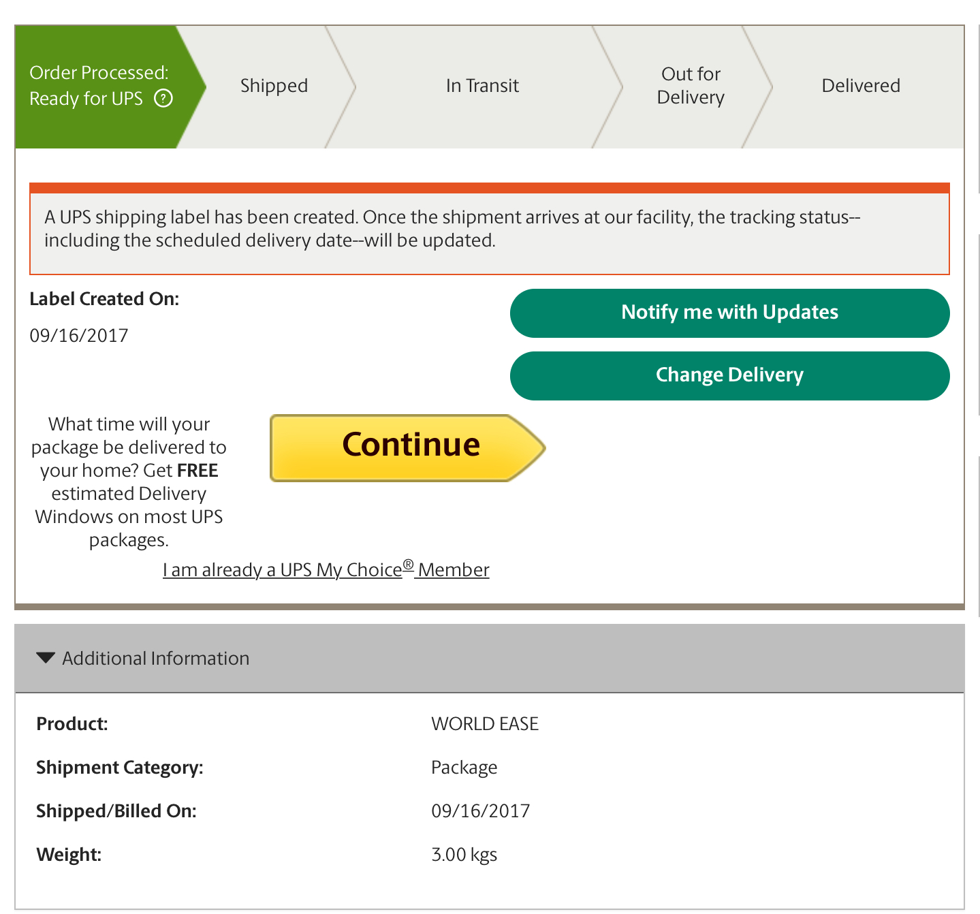
Task: Select the Shipped progress step
Action: [274, 86]
